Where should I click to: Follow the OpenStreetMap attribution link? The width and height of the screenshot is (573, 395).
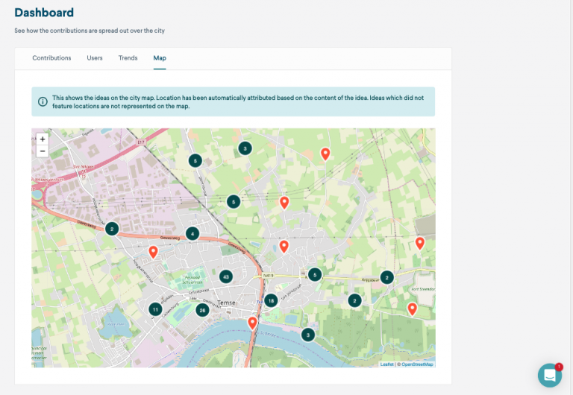click(x=416, y=364)
